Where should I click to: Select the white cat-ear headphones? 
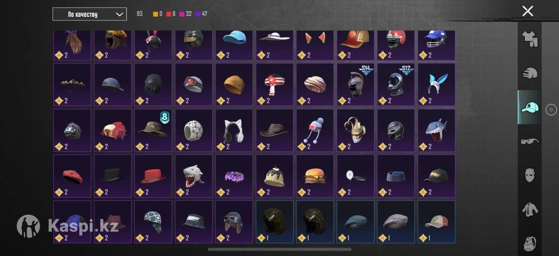pos(234,130)
